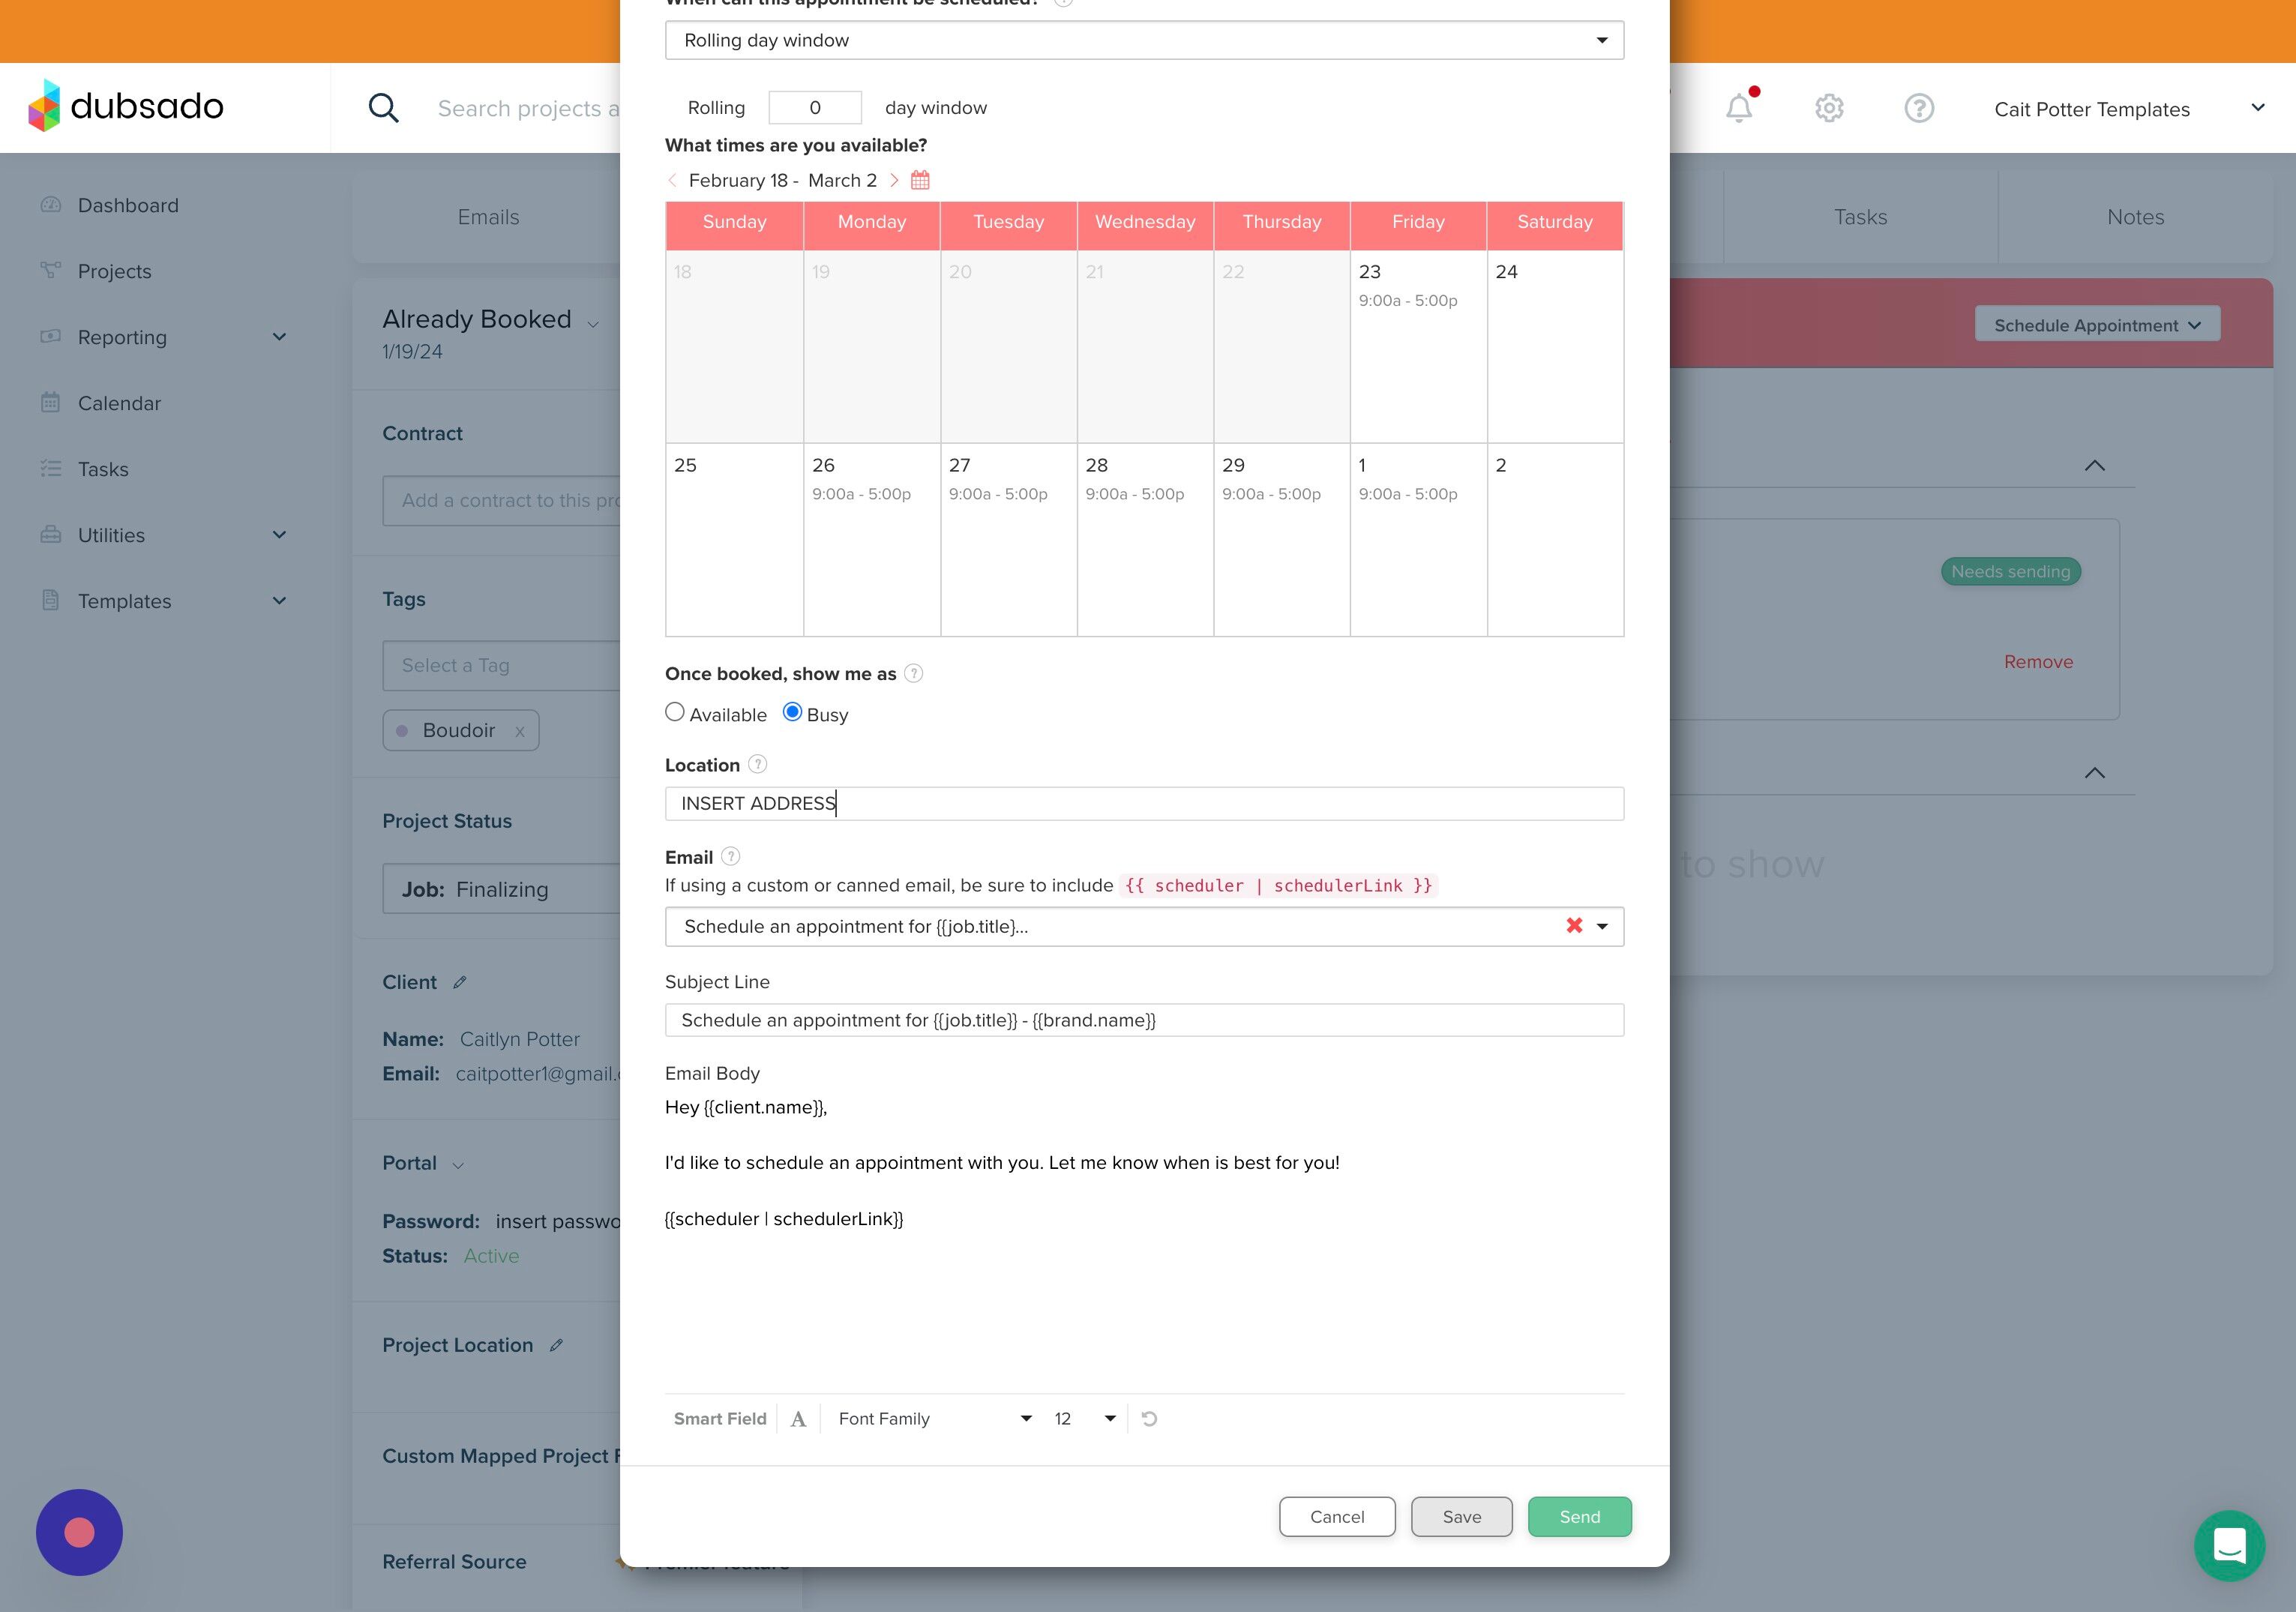Open the font size 12 dropdown
This screenshot has height=1612, width=2296.
click(x=1084, y=1419)
